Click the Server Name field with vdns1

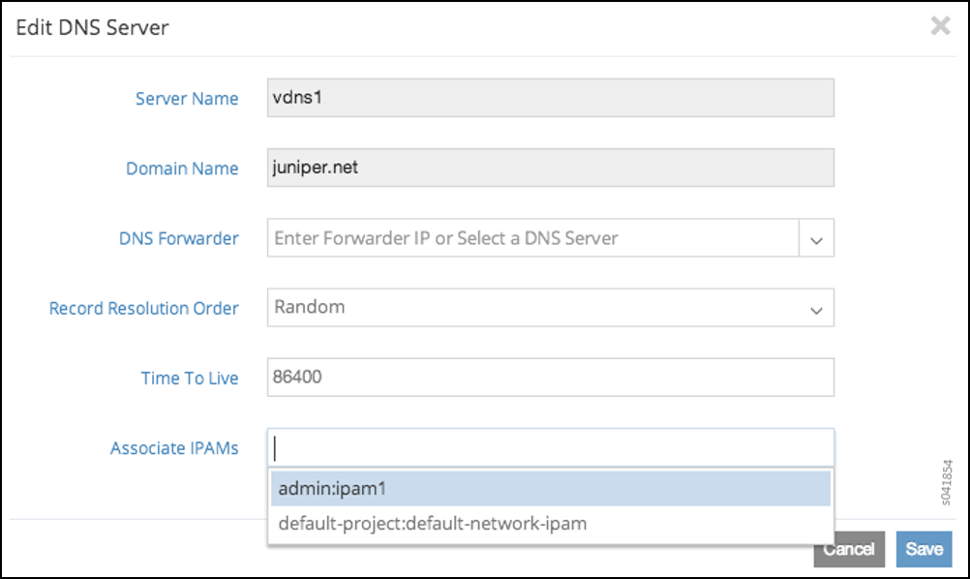(550, 98)
